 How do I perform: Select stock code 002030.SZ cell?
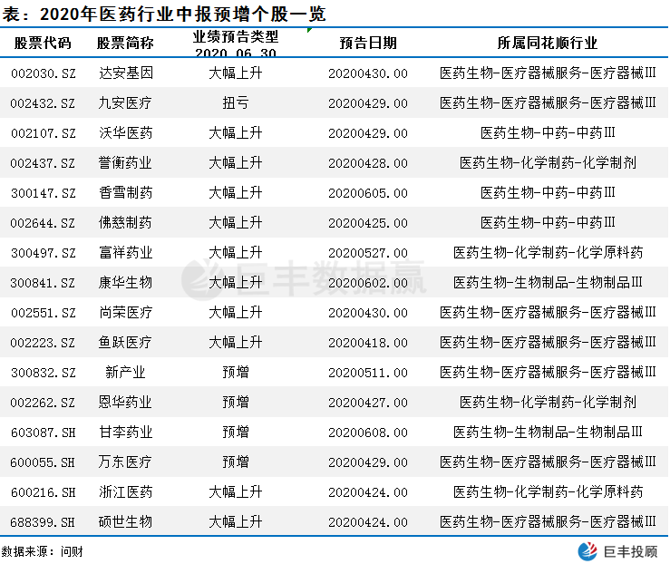43,73
